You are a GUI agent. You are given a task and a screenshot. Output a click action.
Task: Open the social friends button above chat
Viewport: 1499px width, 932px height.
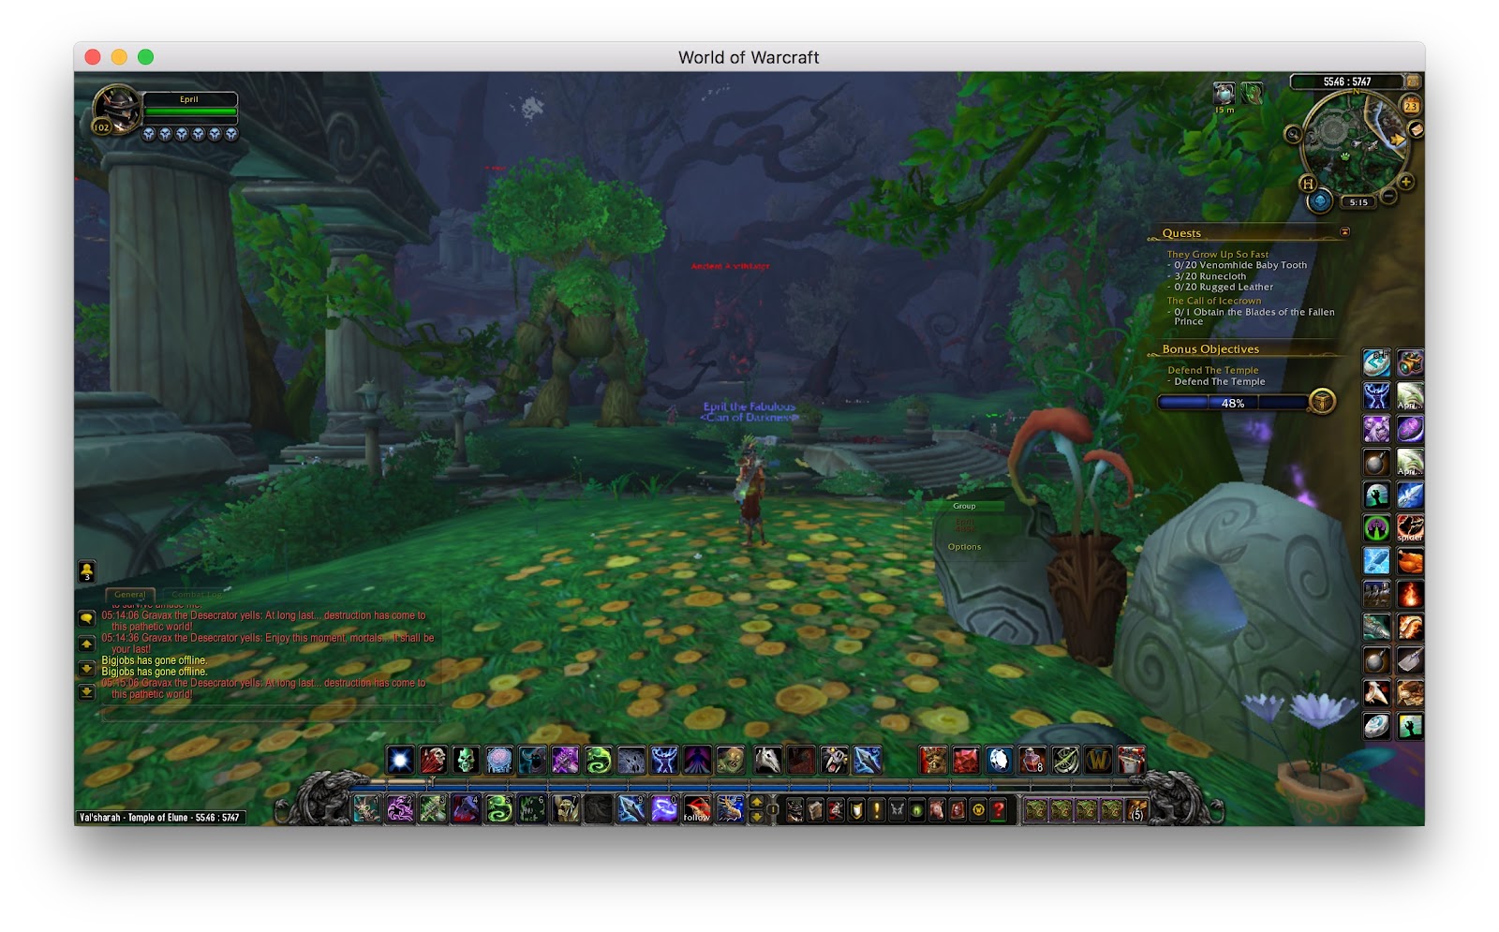point(86,570)
